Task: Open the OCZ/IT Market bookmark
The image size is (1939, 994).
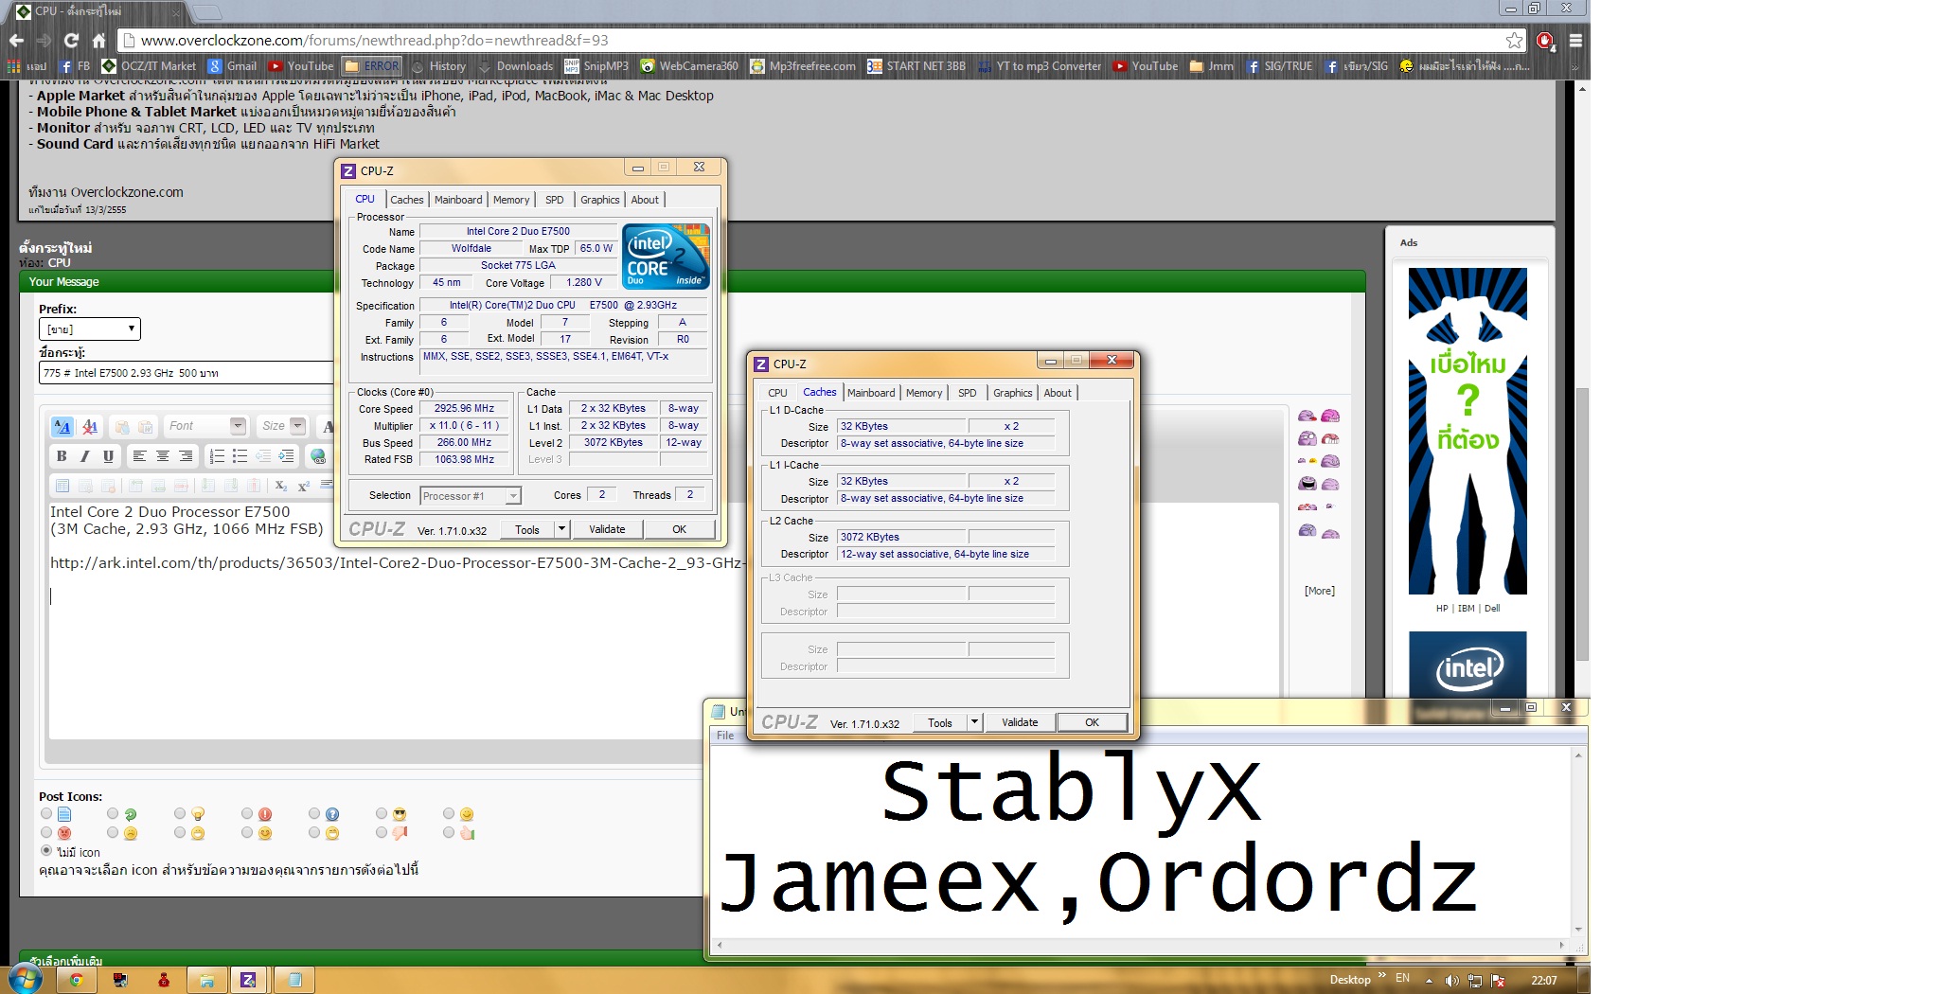Action: (x=149, y=66)
